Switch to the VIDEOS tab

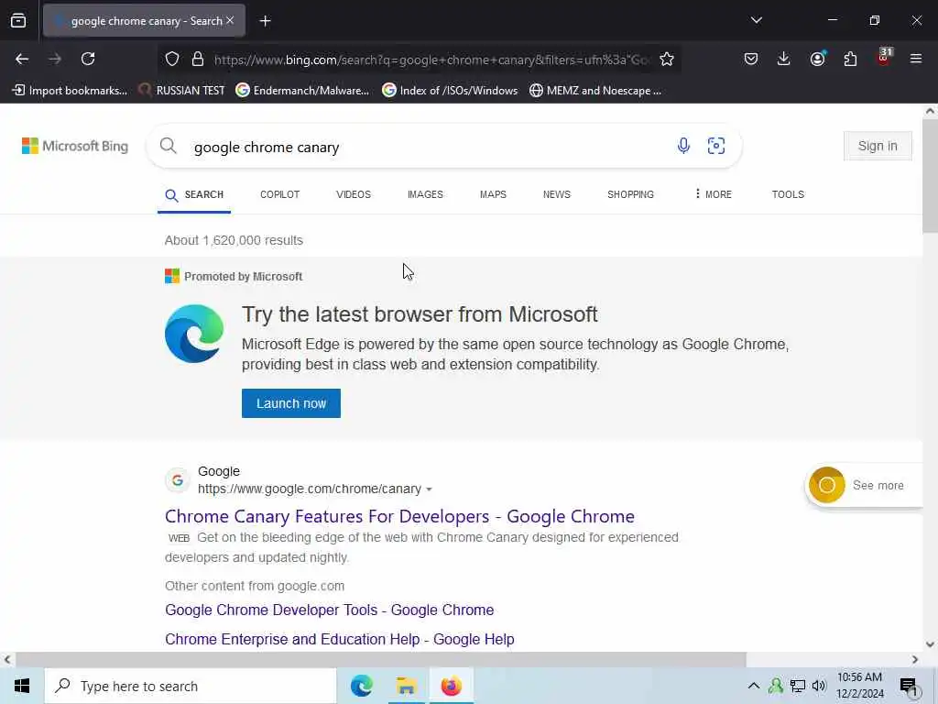tap(354, 194)
